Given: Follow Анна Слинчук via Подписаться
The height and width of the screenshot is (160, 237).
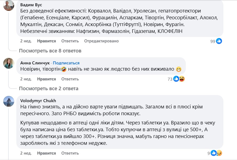Looking at the screenshot, I should 66,63.
